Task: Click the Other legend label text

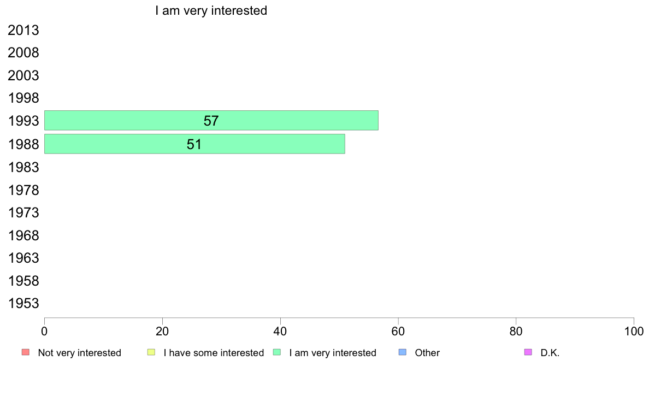Action: [x=427, y=353]
